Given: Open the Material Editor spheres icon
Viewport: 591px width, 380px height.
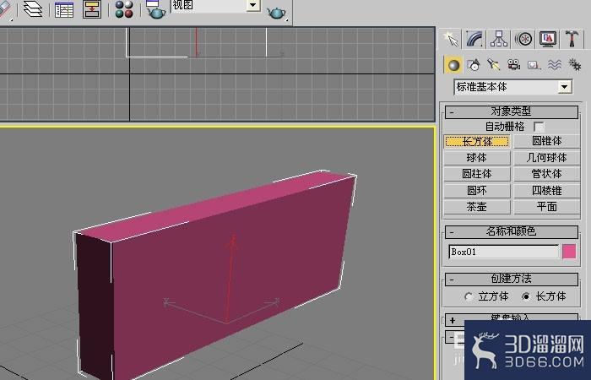Looking at the screenshot, I should (x=124, y=9).
